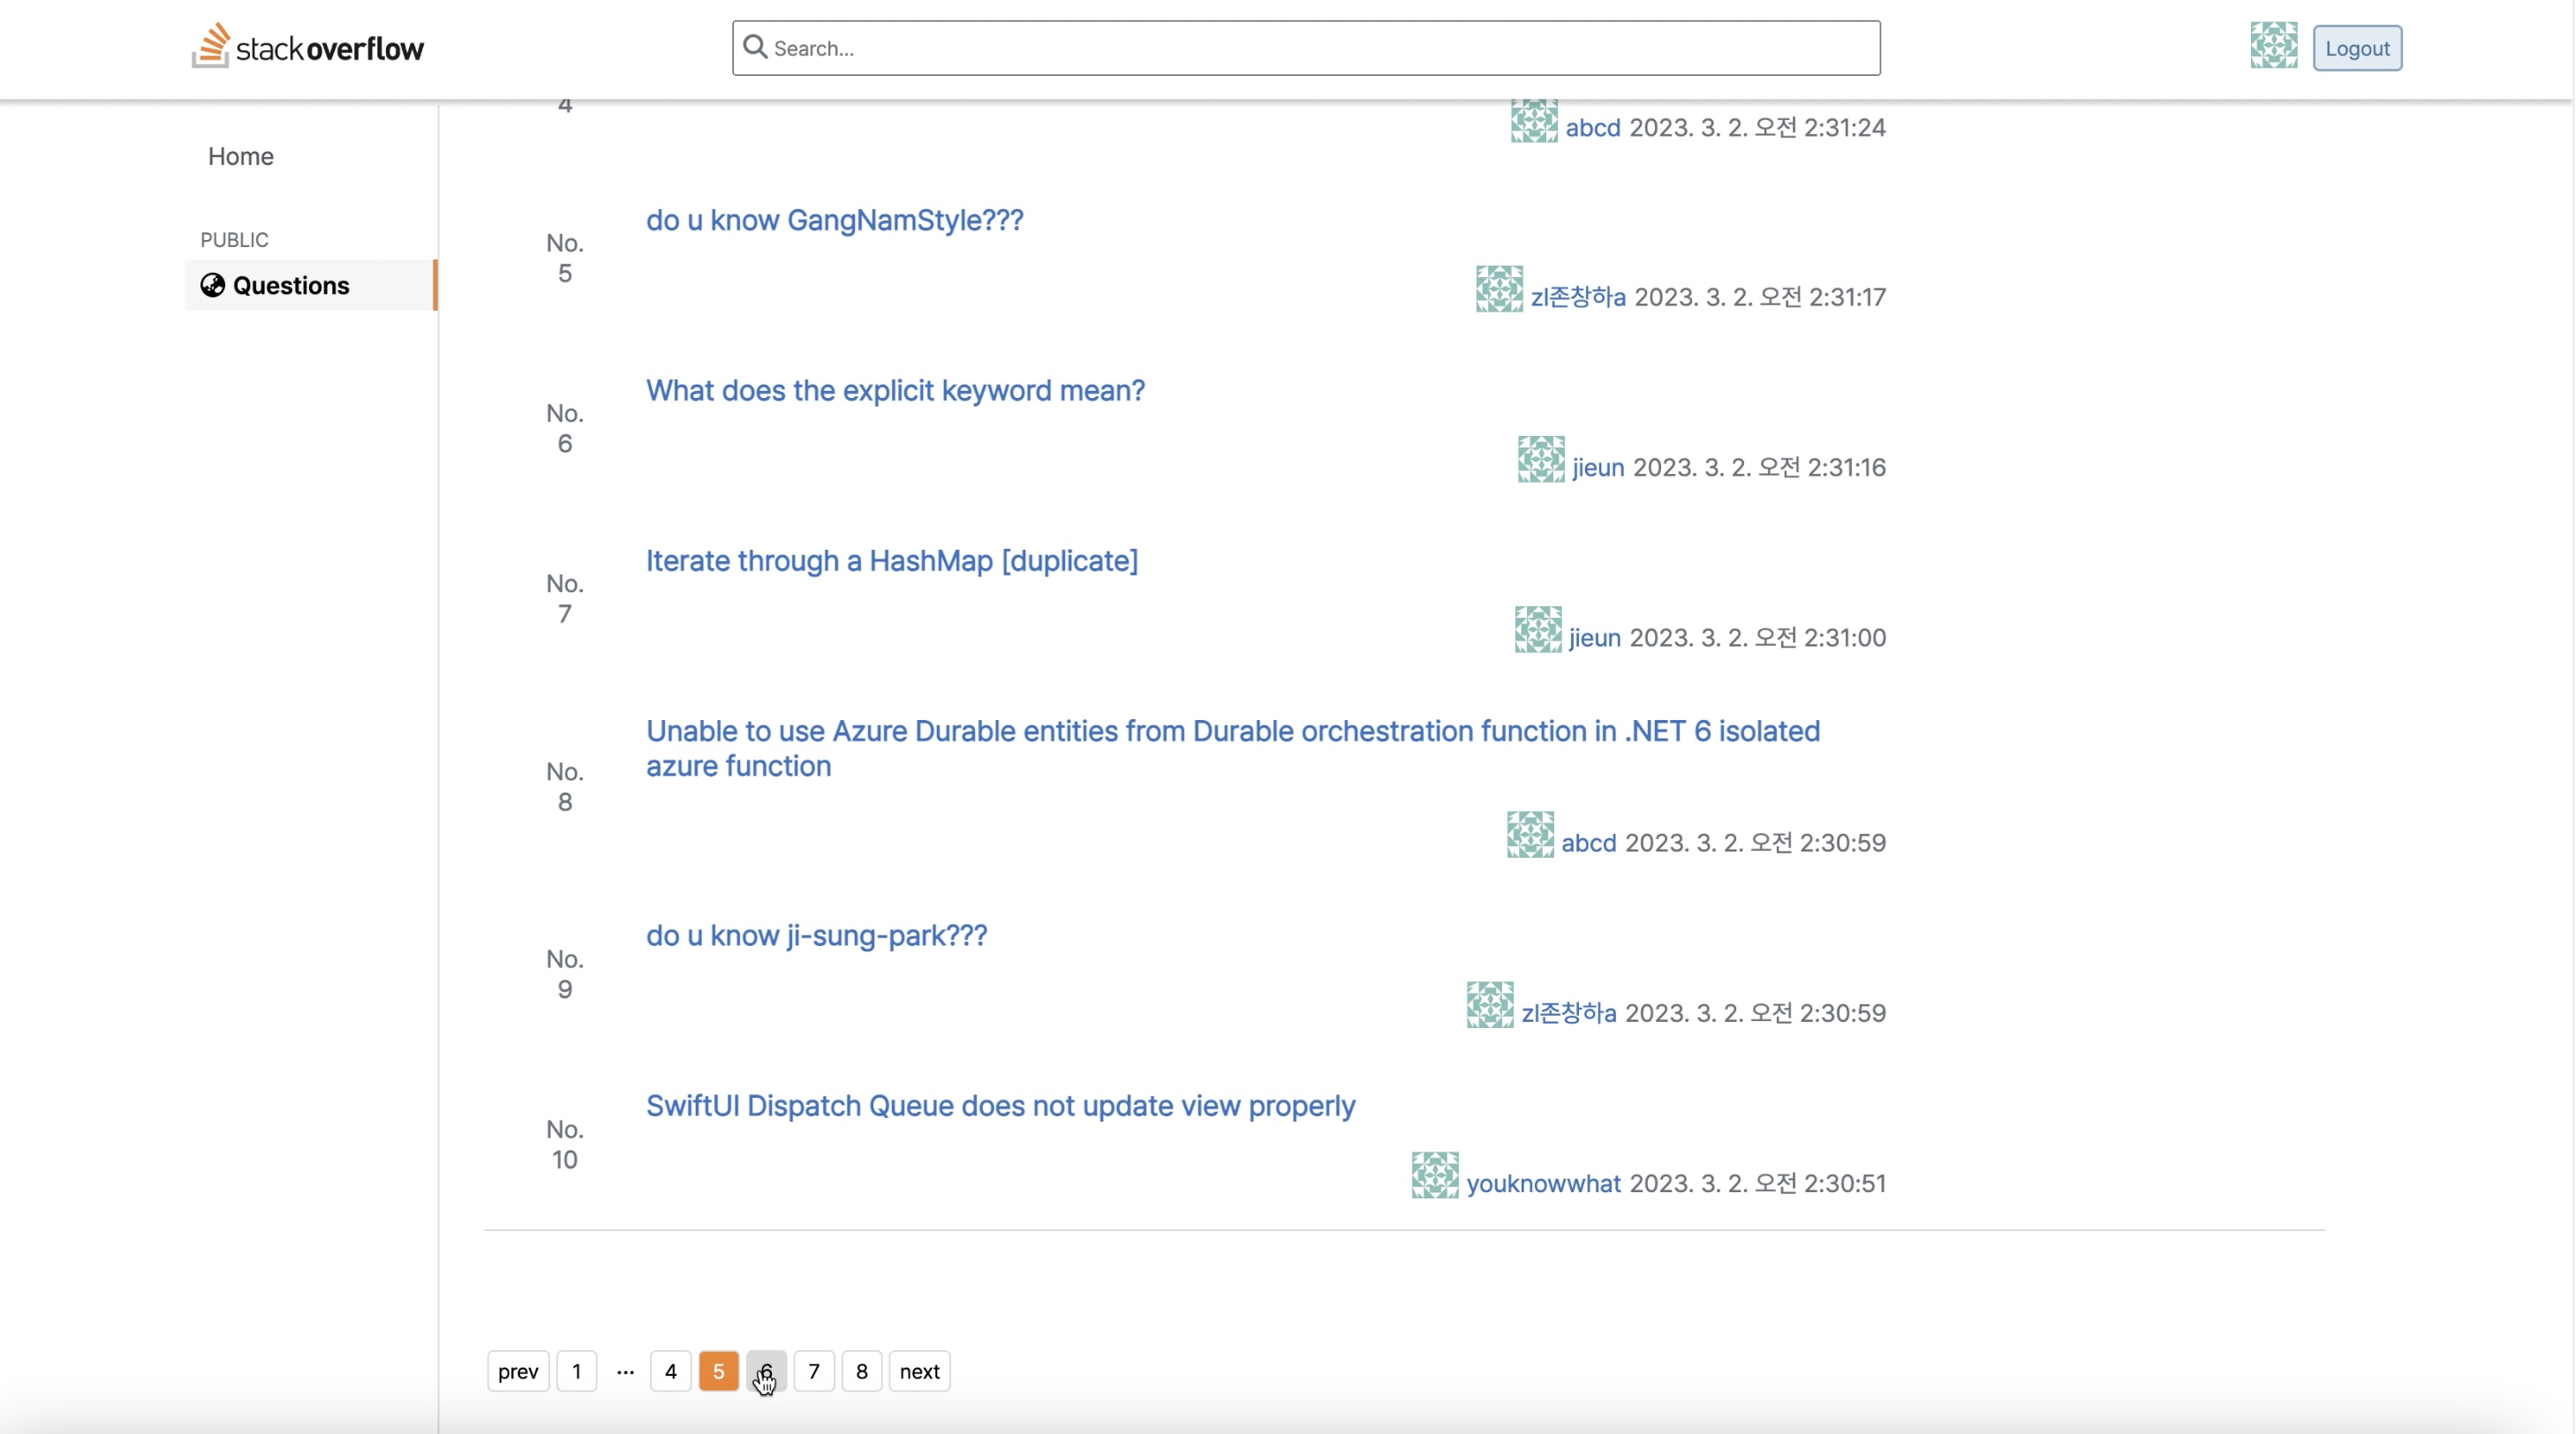Go to page 6
2576x1434 pixels.
click(766, 1371)
